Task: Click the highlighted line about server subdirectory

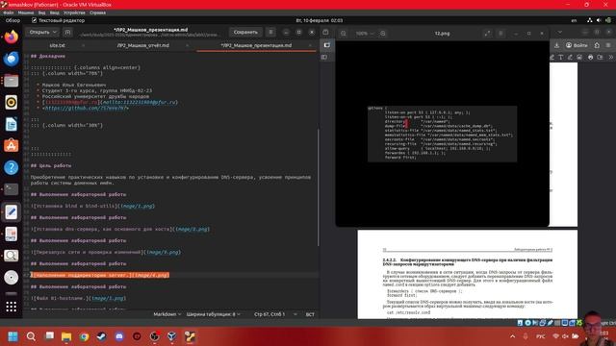Action: (x=100, y=275)
